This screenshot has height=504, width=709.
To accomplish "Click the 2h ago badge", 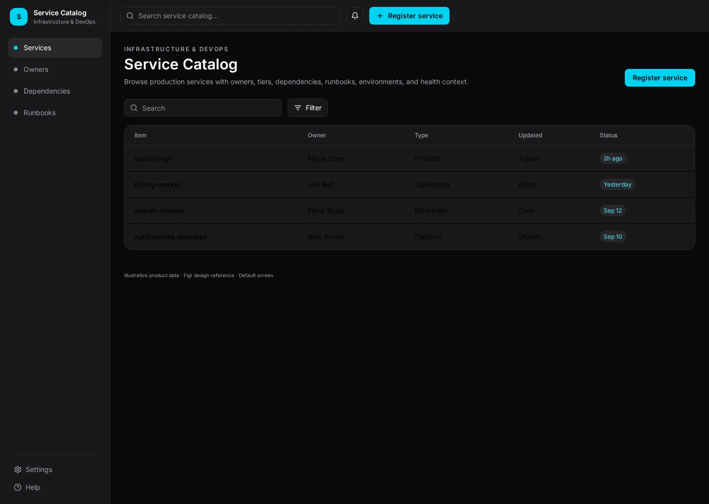I will pos(613,158).
